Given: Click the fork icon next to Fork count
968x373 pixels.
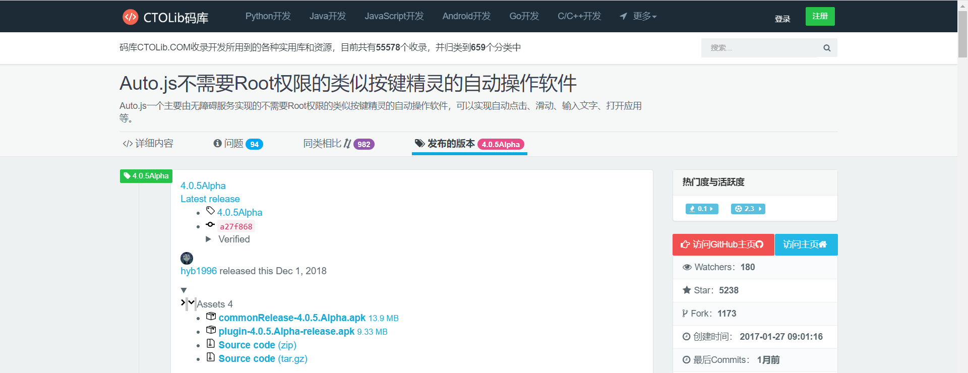Looking at the screenshot, I should [685, 314].
